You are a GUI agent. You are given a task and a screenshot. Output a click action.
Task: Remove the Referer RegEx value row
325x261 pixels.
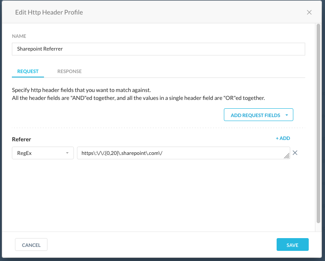pos(295,153)
